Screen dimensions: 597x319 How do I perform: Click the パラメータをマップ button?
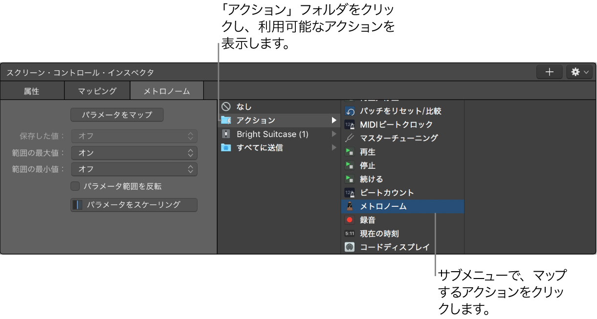tap(117, 115)
